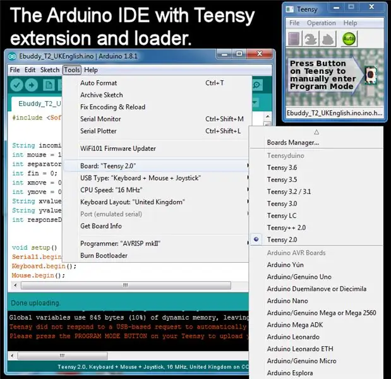The height and width of the screenshot is (379, 391).
Task: Click Burn Bootloader in Tools menu
Action: click(x=156, y=255)
